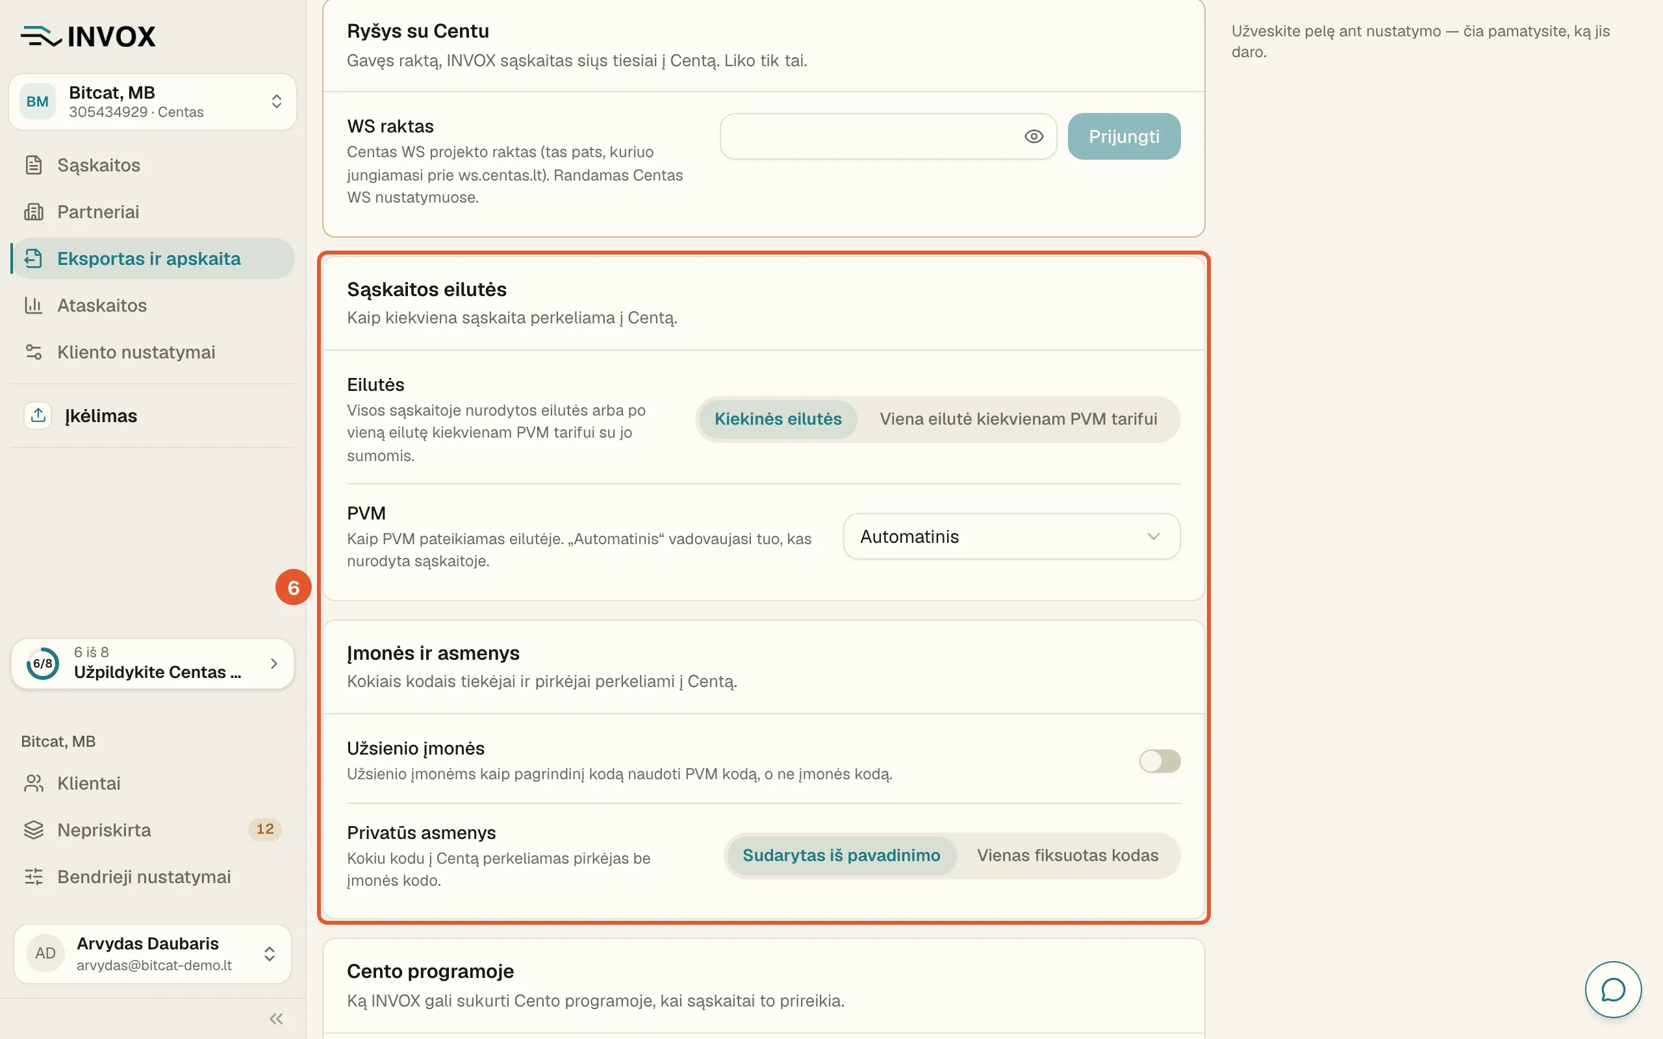Viewport: 1663px width, 1039px height.
Task: Collapse sidebar with double-chevron icon
Action: pyautogui.click(x=276, y=1018)
